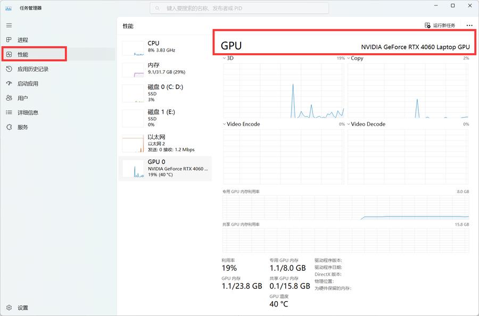Image resolution: width=479 pixels, height=316 pixels.
Task: Click the 运行新任务 button
Action: coord(440,26)
